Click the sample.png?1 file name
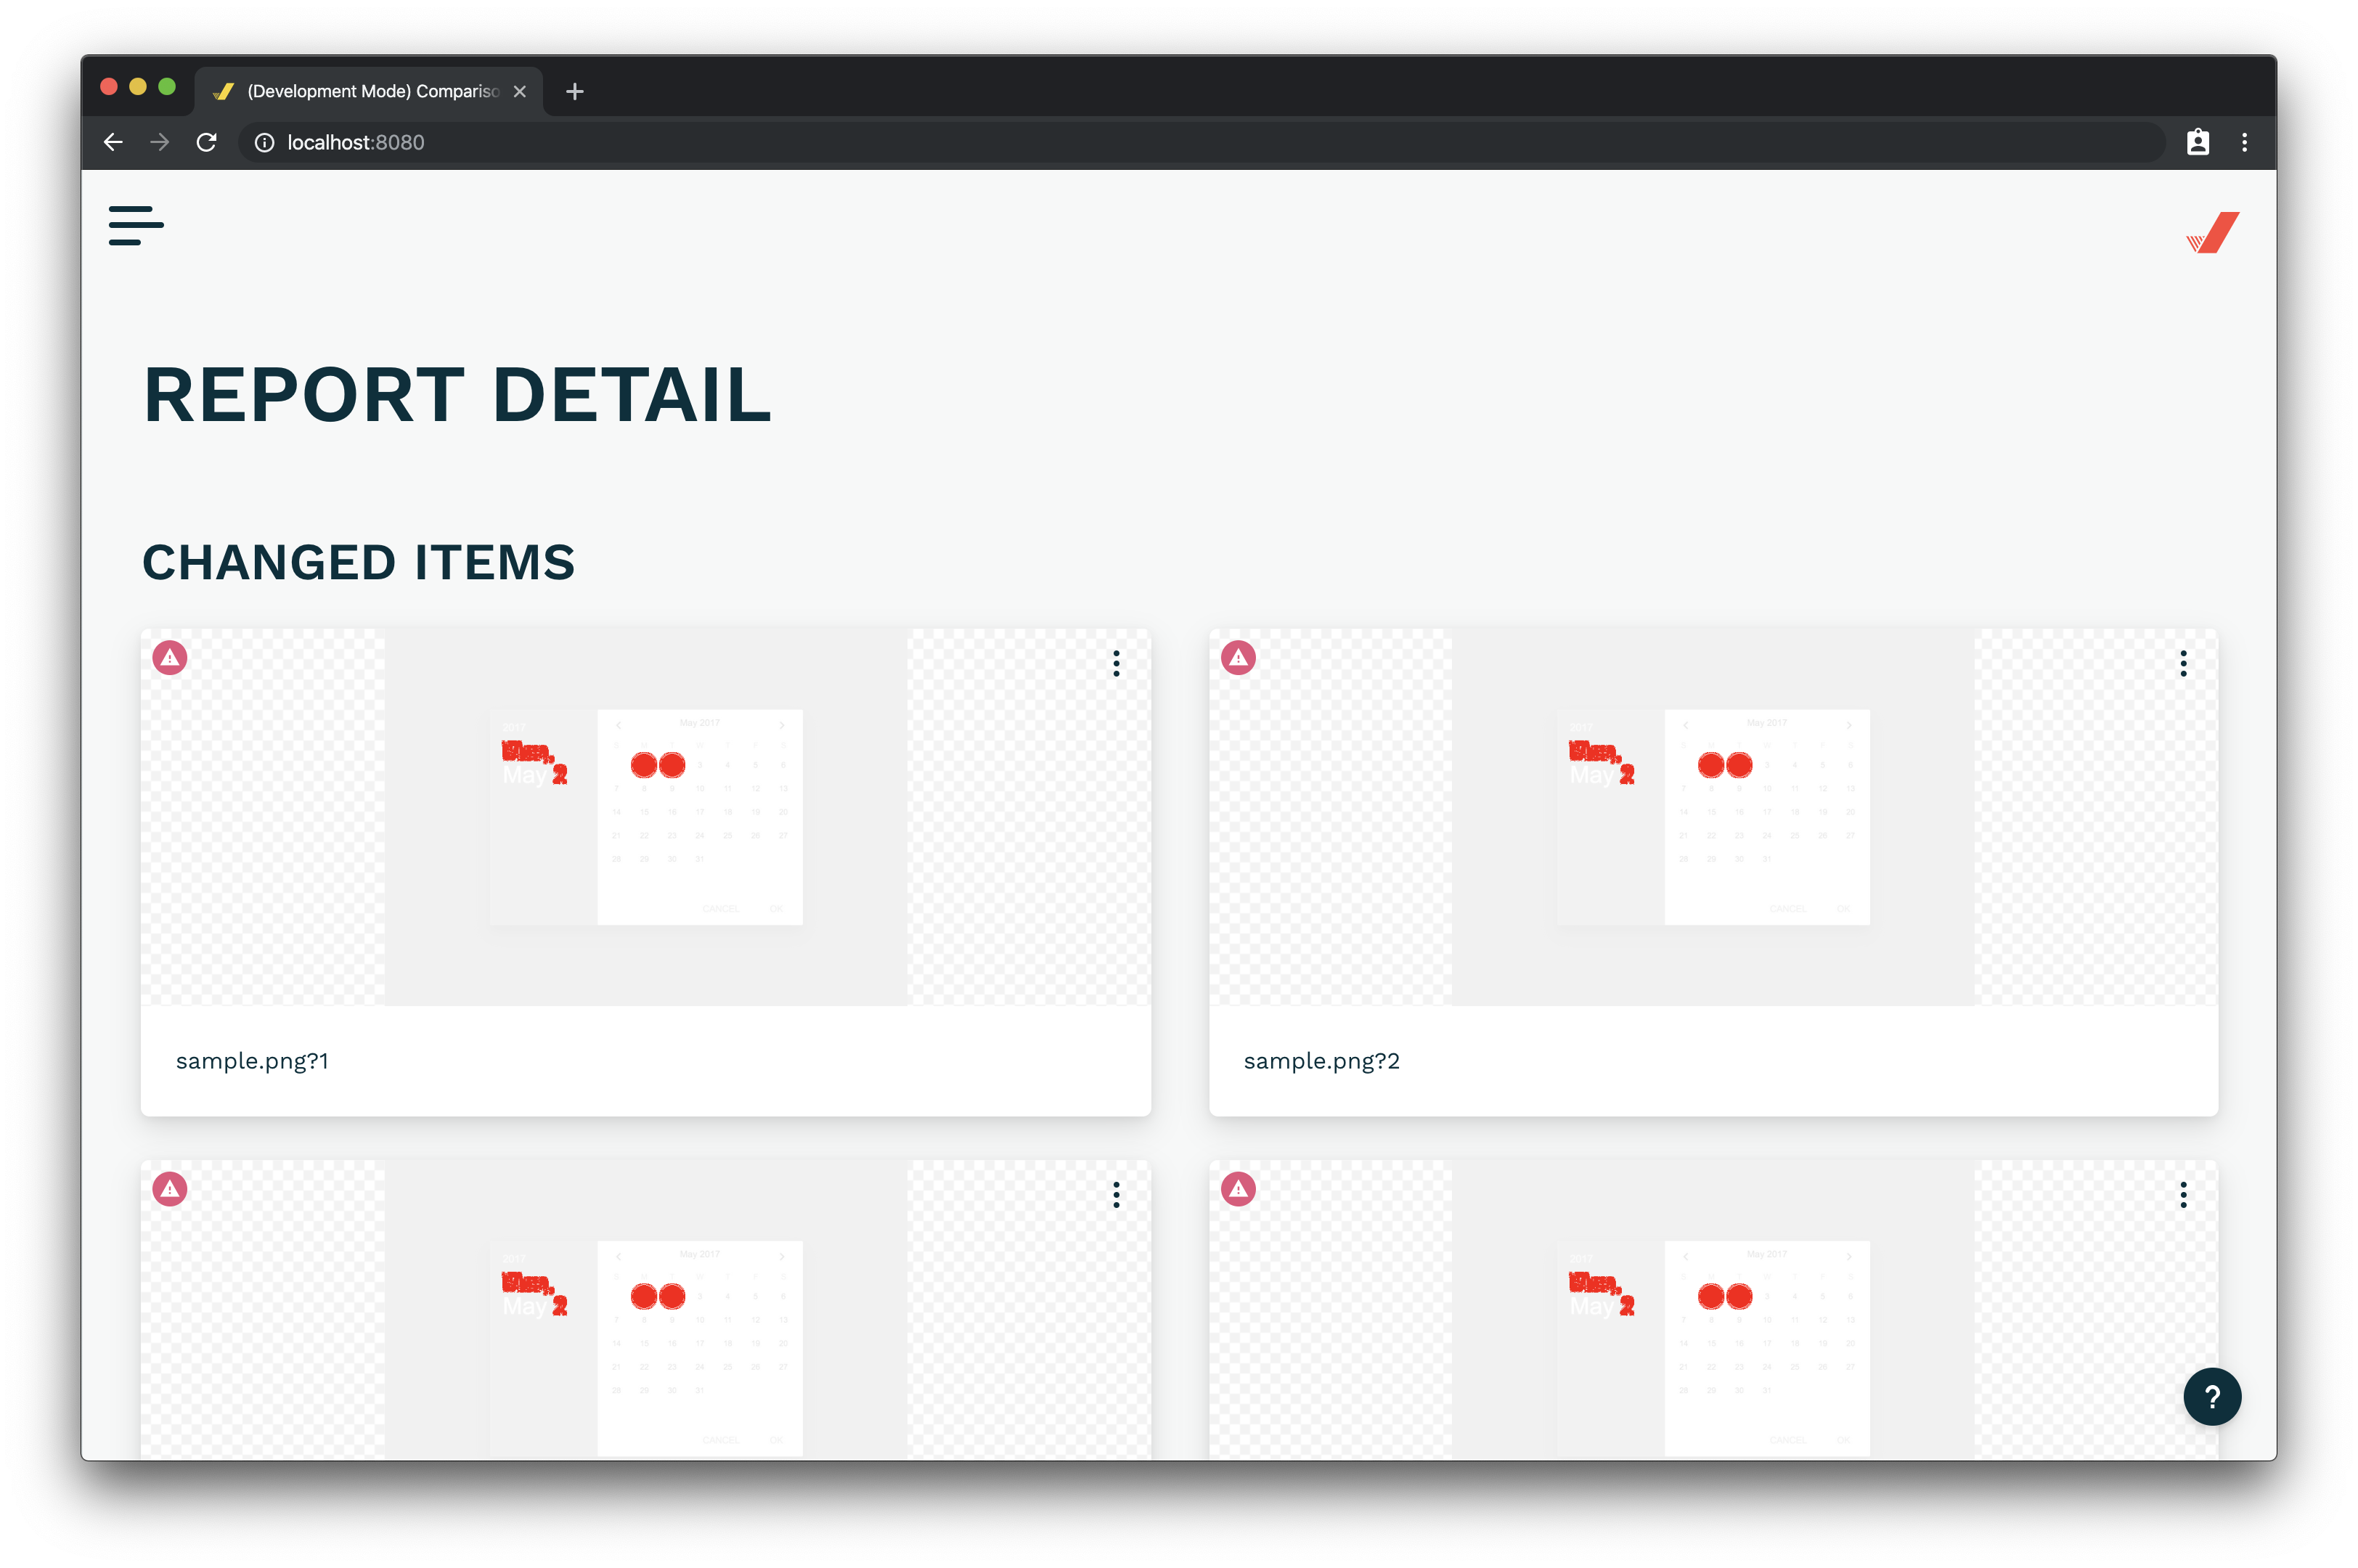 pyautogui.click(x=252, y=1061)
